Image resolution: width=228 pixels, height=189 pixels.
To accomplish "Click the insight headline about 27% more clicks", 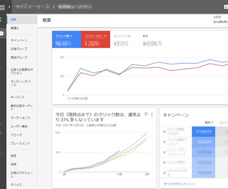I will 98,117.
